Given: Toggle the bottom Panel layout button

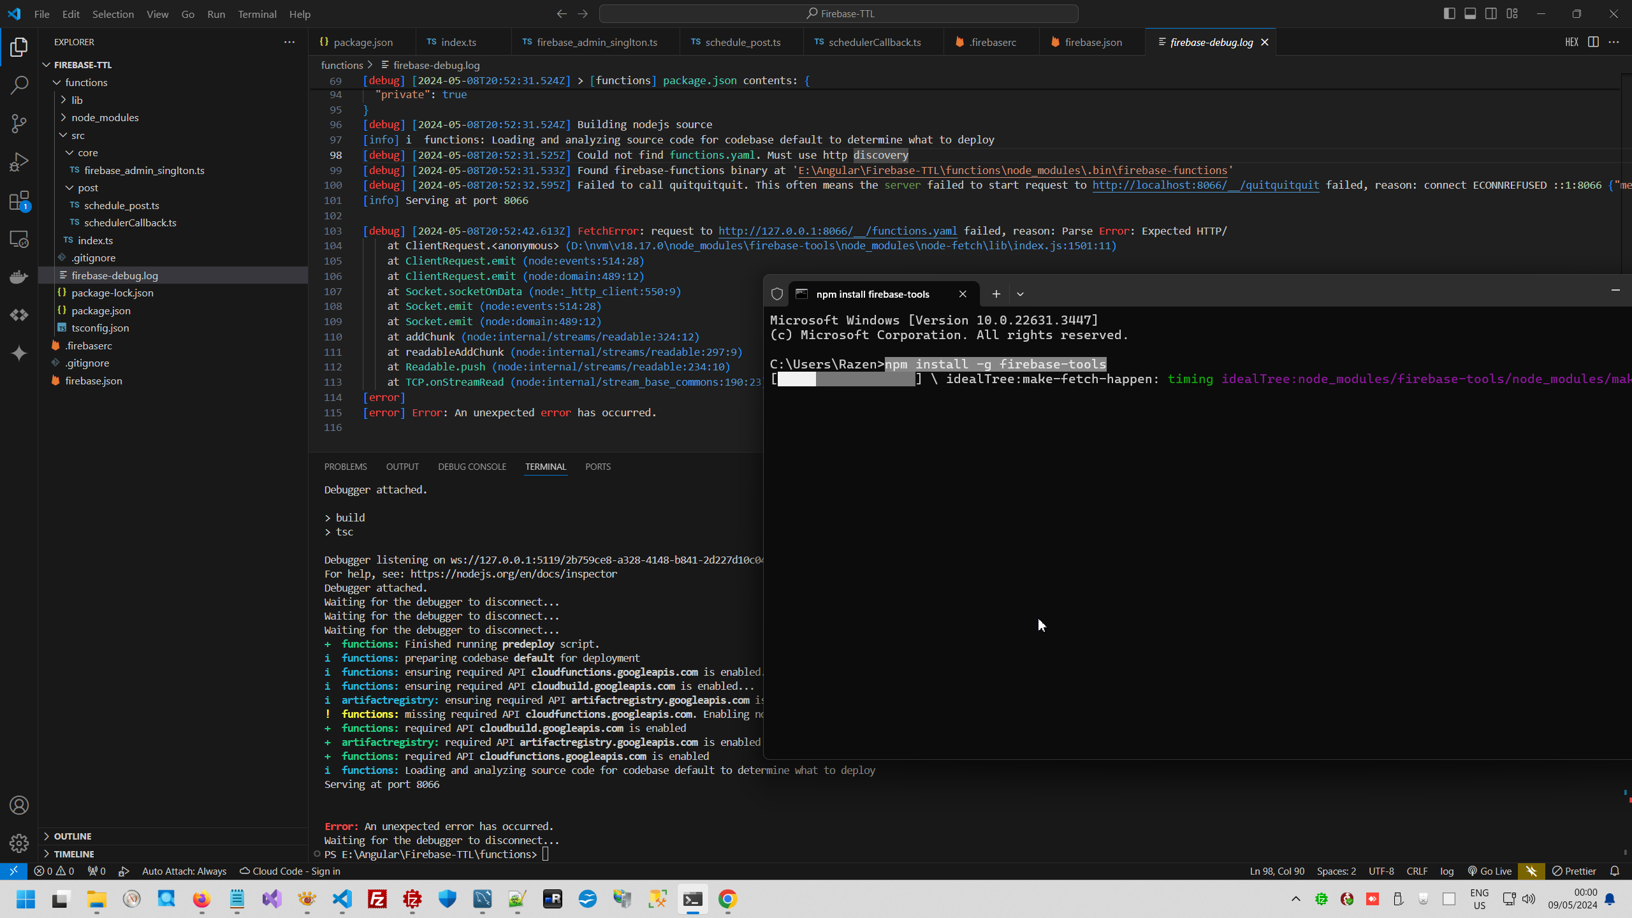Looking at the screenshot, I should [x=1470, y=13].
